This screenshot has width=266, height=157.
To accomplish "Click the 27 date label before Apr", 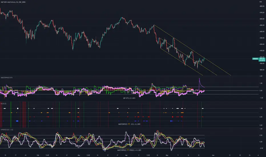I will (117, 155).
